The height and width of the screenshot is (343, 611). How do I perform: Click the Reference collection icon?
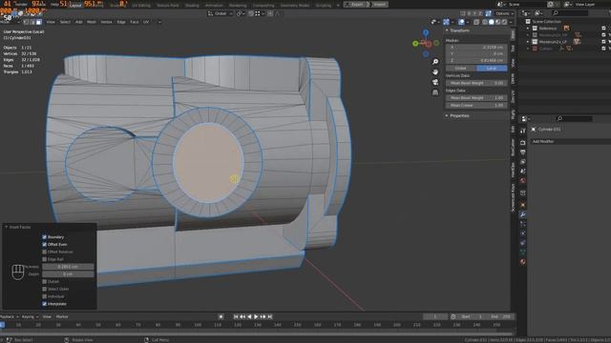tap(535, 29)
